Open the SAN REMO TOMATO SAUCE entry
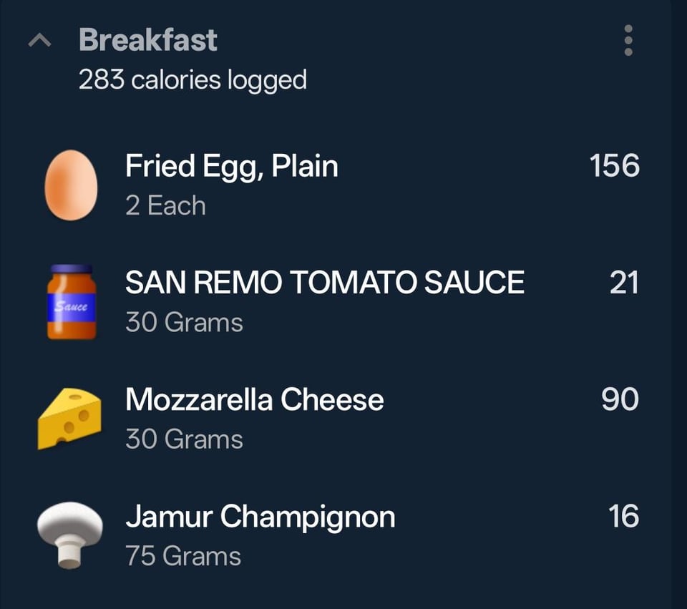Image resolution: width=687 pixels, height=609 pixels. 324,283
